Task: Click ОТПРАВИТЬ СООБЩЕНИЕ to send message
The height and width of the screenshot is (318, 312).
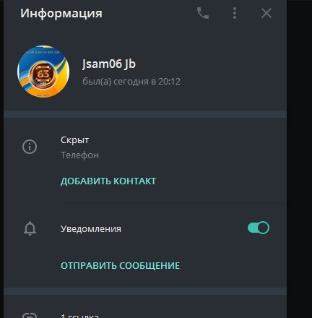Action: 120,265
